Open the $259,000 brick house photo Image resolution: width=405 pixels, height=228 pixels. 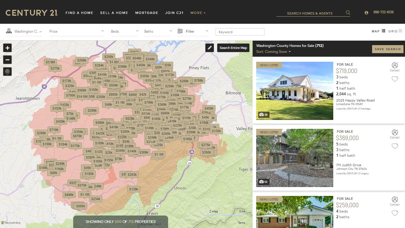tap(295, 212)
